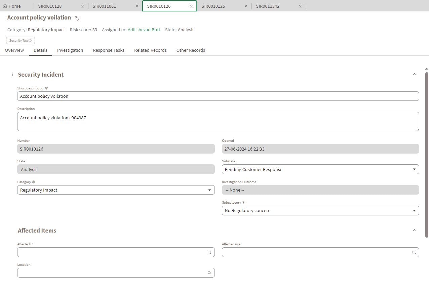Click the vertical scrollbar
The width and height of the screenshot is (429, 290).
pos(427,155)
